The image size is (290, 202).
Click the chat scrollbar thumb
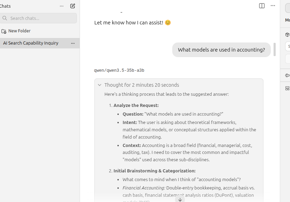(x=275, y=49)
